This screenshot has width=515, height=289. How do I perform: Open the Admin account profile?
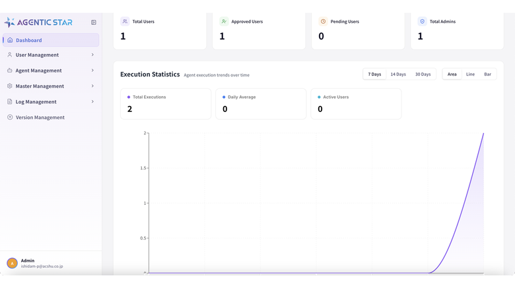pos(35,263)
